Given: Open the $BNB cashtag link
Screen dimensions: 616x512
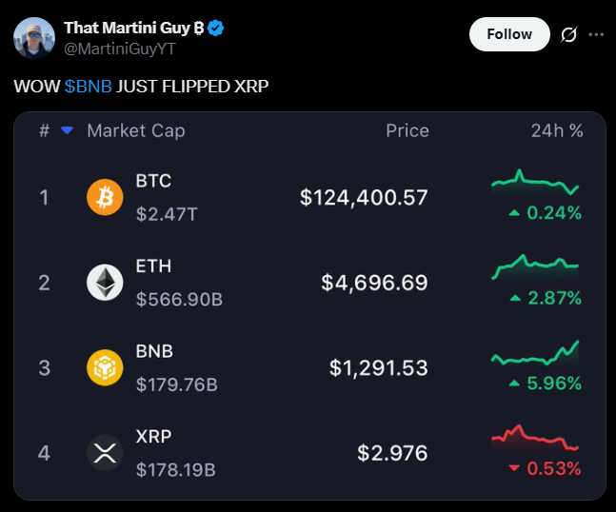Looking at the screenshot, I should [x=89, y=86].
